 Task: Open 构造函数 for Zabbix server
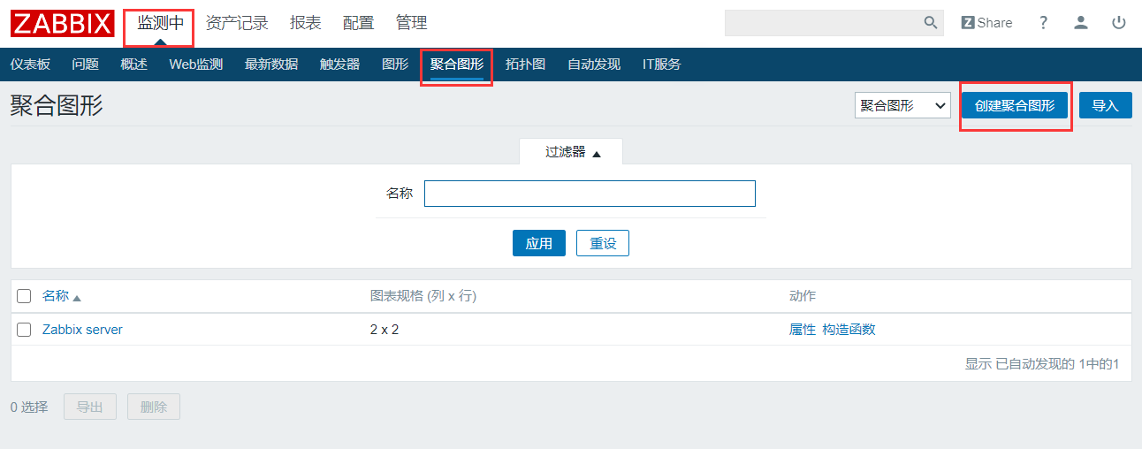click(849, 330)
